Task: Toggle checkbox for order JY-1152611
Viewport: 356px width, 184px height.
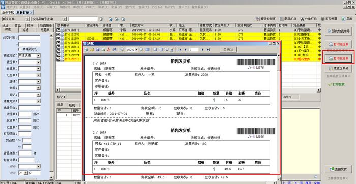Action: 58,51
